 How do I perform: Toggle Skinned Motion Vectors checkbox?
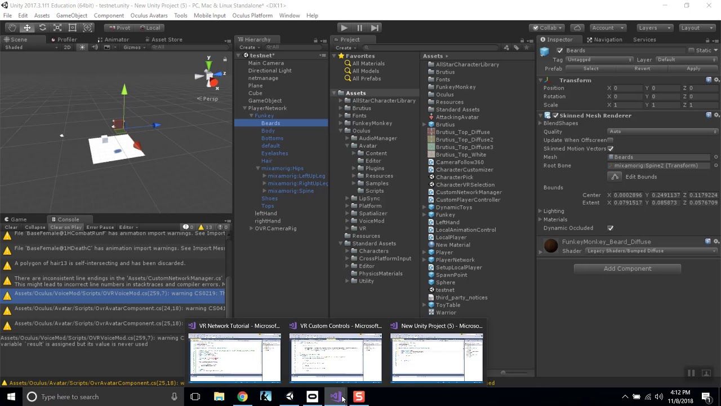(x=611, y=149)
